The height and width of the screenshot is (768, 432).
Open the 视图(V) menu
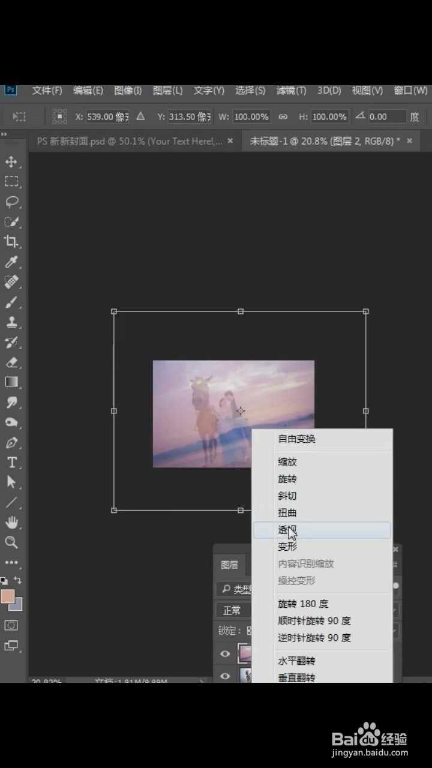pos(367,91)
